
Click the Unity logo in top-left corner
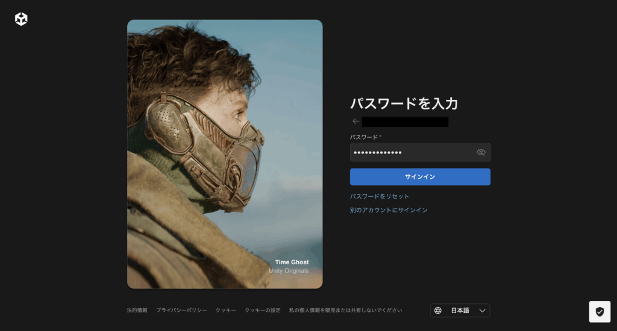pos(21,19)
